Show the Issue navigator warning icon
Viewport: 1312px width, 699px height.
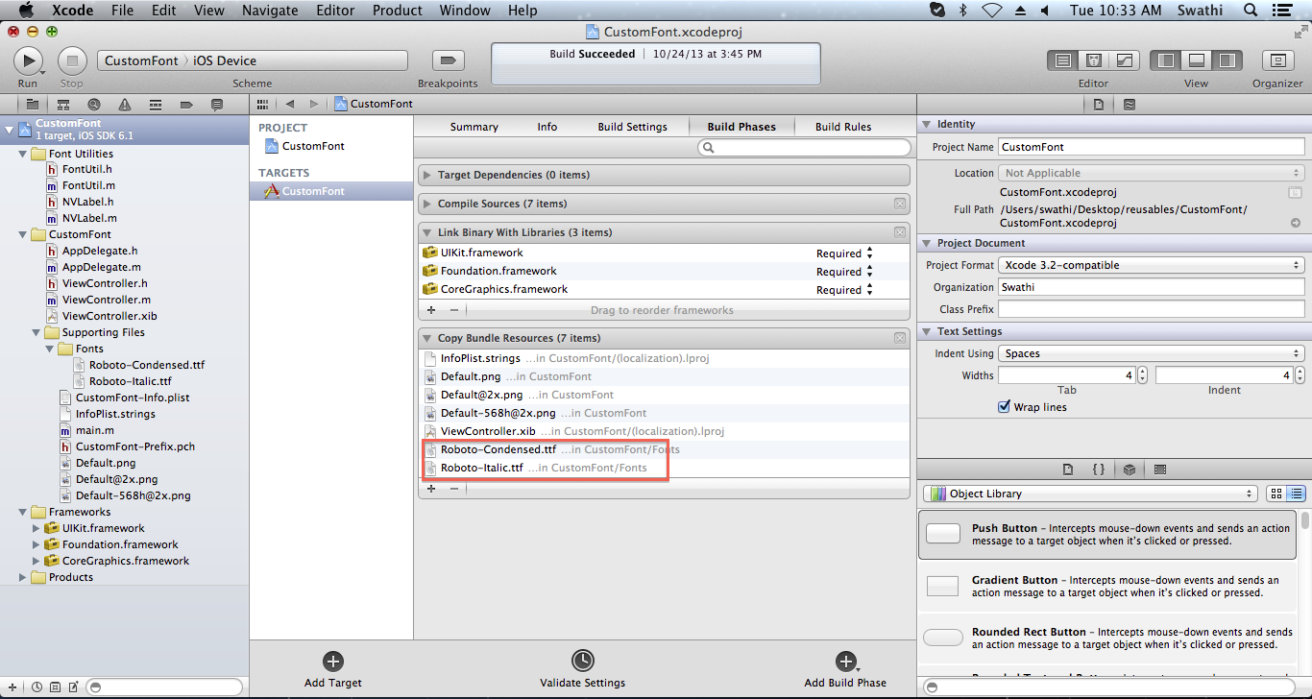coord(125,104)
